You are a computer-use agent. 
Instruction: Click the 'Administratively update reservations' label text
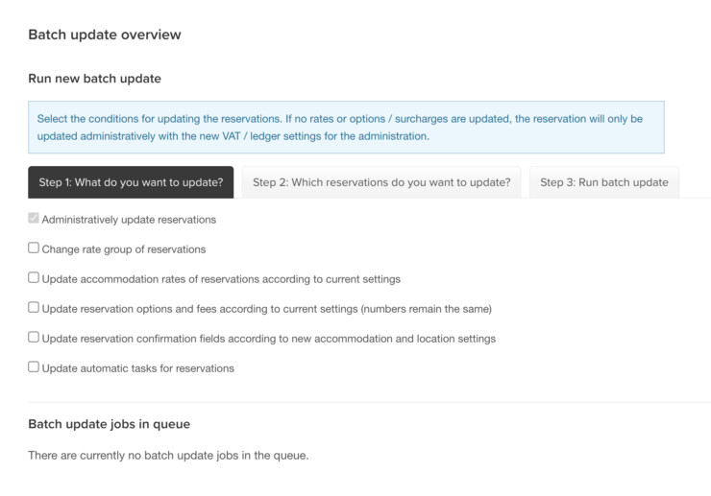pos(129,220)
